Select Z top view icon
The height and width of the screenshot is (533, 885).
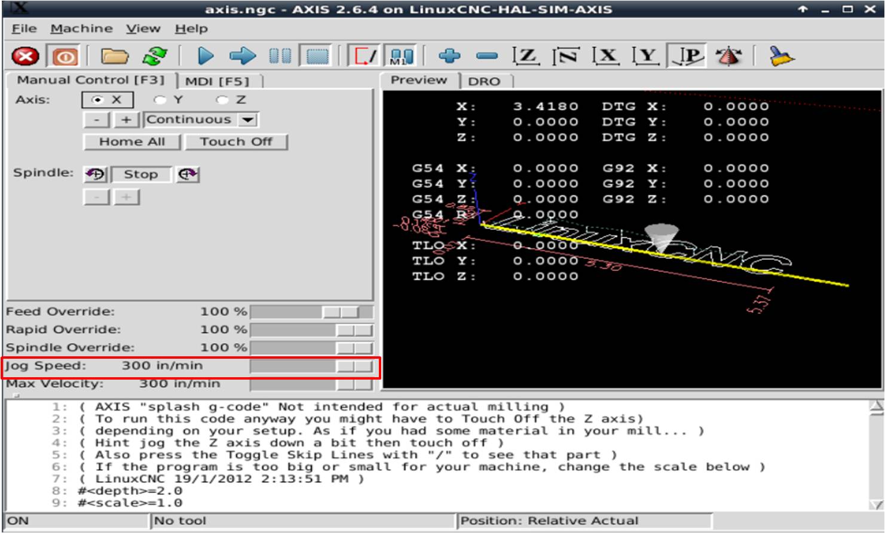pyautogui.click(x=526, y=57)
